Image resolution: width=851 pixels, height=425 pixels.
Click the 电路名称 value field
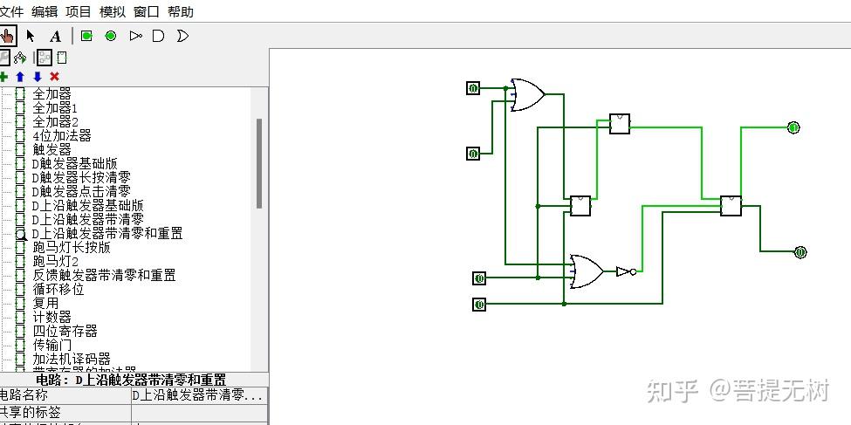coord(200,395)
